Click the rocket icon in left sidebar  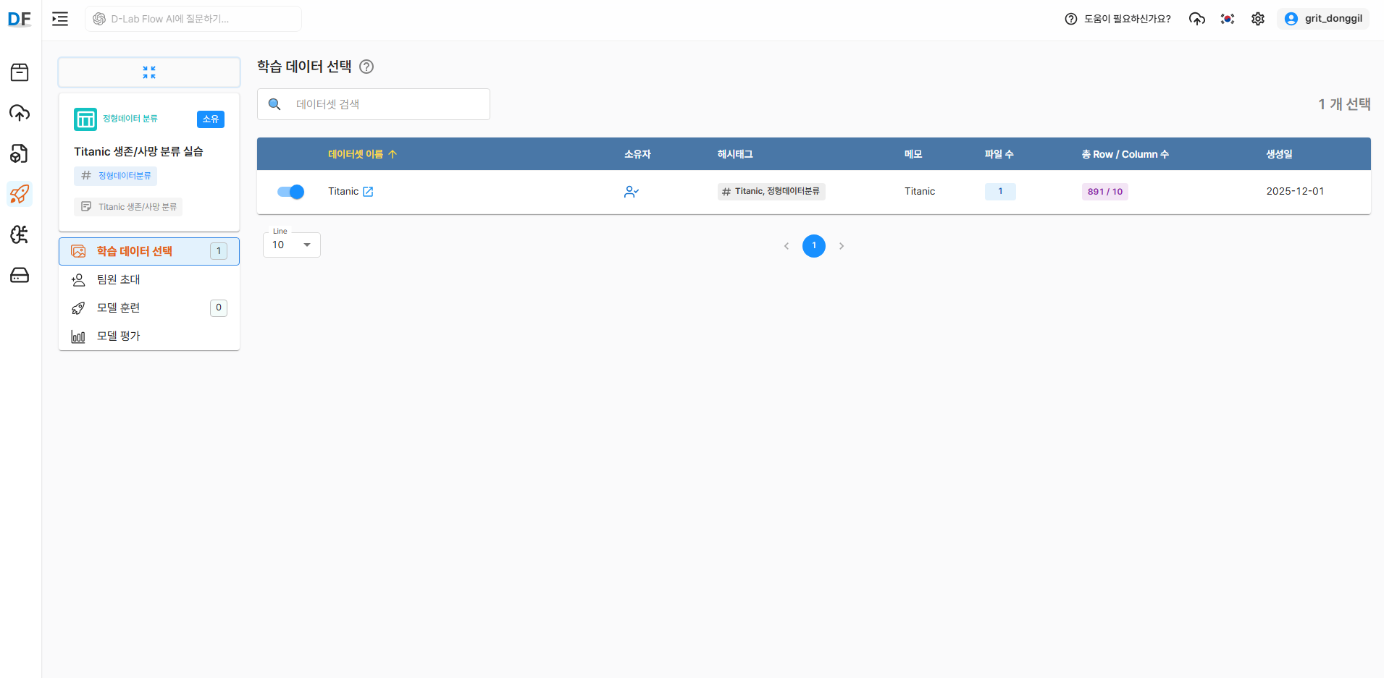[x=20, y=194]
